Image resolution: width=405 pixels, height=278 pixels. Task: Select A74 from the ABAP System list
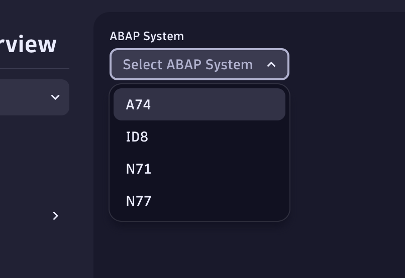coord(139,105)
